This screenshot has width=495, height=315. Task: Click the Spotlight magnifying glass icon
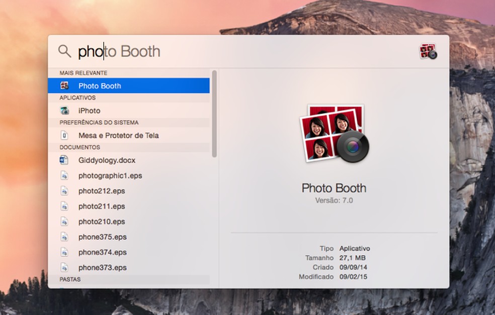click(x=65, y=51)
